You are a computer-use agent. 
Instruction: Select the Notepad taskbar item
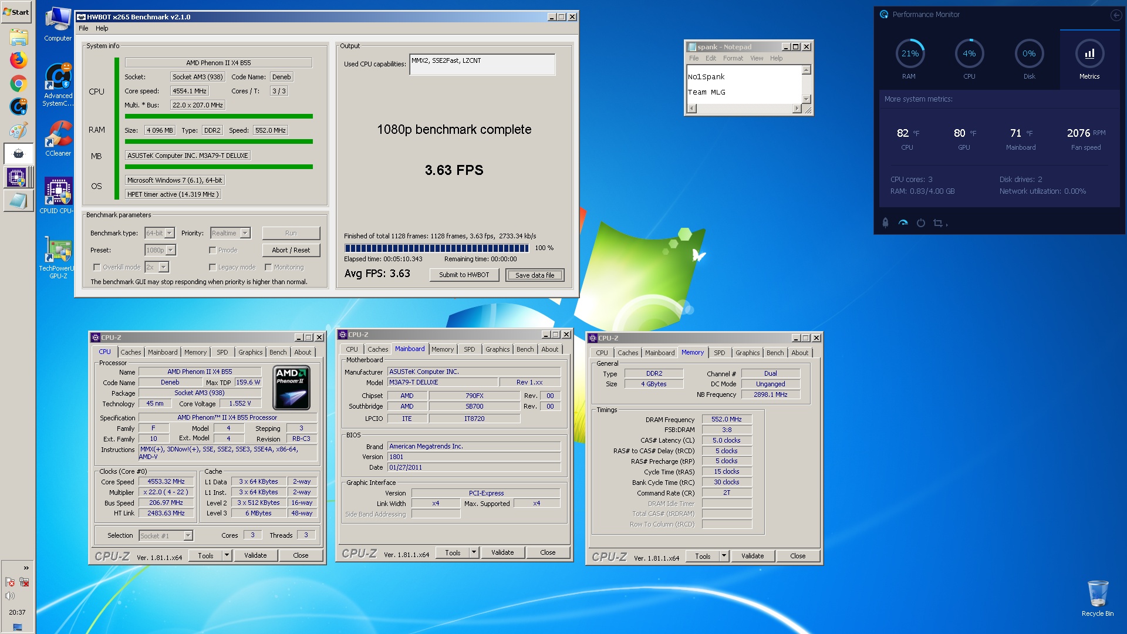pos(18,201)
